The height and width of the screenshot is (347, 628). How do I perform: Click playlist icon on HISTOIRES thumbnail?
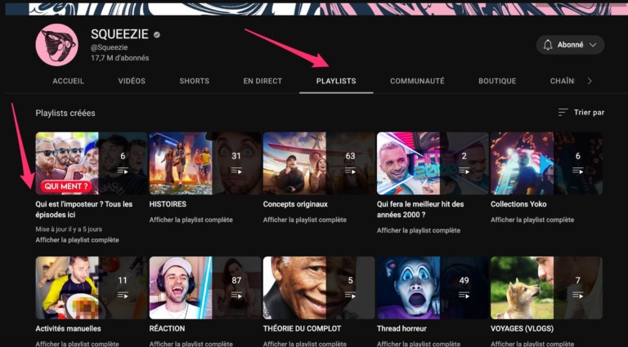tap(236, 171)
